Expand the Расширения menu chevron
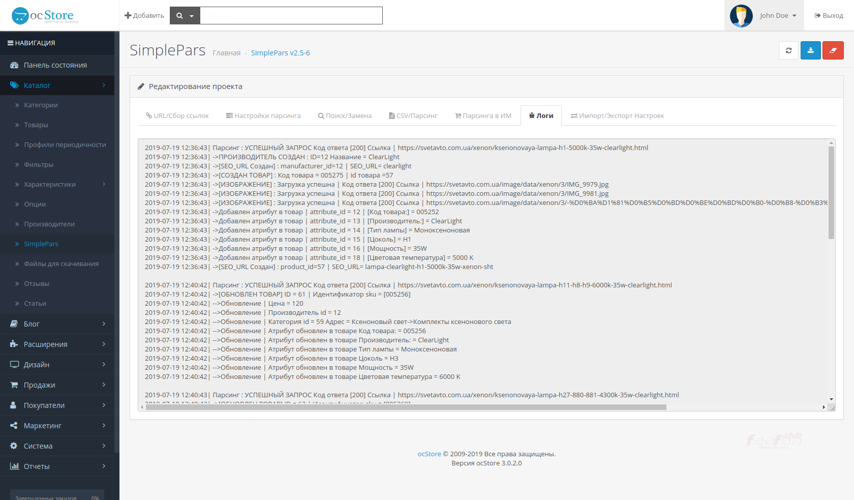 [104, 344]
